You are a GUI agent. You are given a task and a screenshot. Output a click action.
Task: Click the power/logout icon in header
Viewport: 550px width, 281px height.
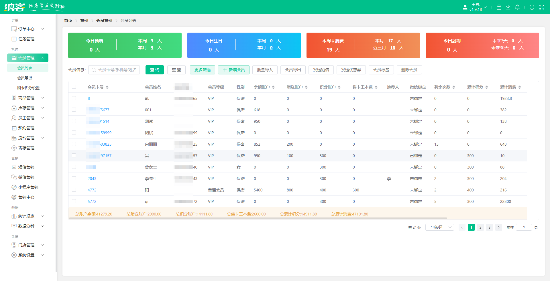tap(532, 7)
